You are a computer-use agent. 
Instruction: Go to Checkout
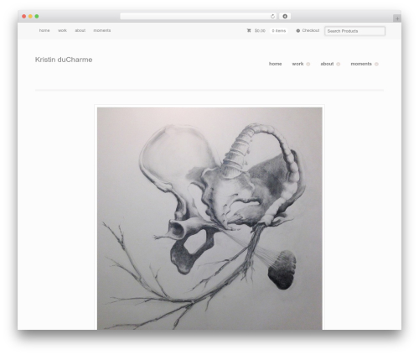point(311,30)
